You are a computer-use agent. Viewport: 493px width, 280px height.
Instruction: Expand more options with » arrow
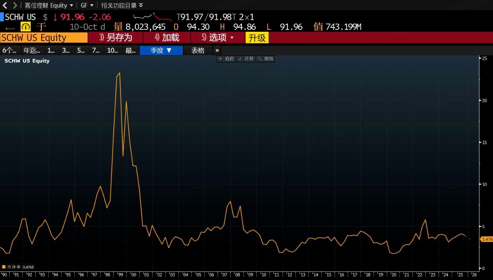click(217, 50)
